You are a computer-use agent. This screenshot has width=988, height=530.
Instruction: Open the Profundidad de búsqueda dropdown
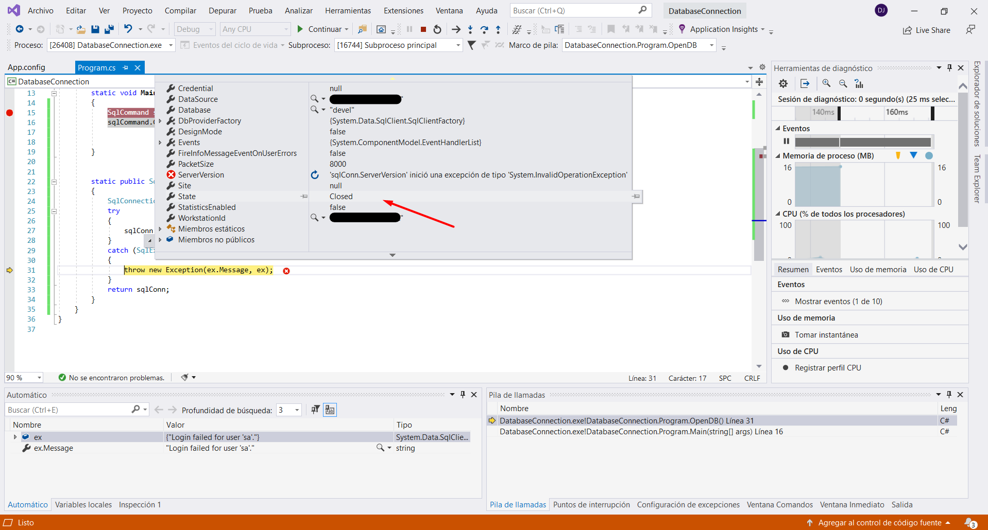pyautogui.click(x=297, y=410)
